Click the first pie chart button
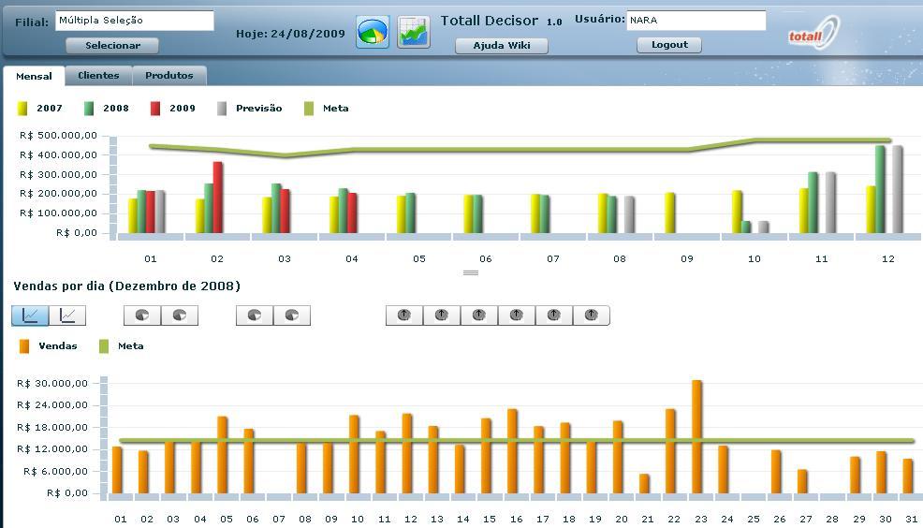The height and width of the screenshot is (528, 923). (x=142, y=315)
